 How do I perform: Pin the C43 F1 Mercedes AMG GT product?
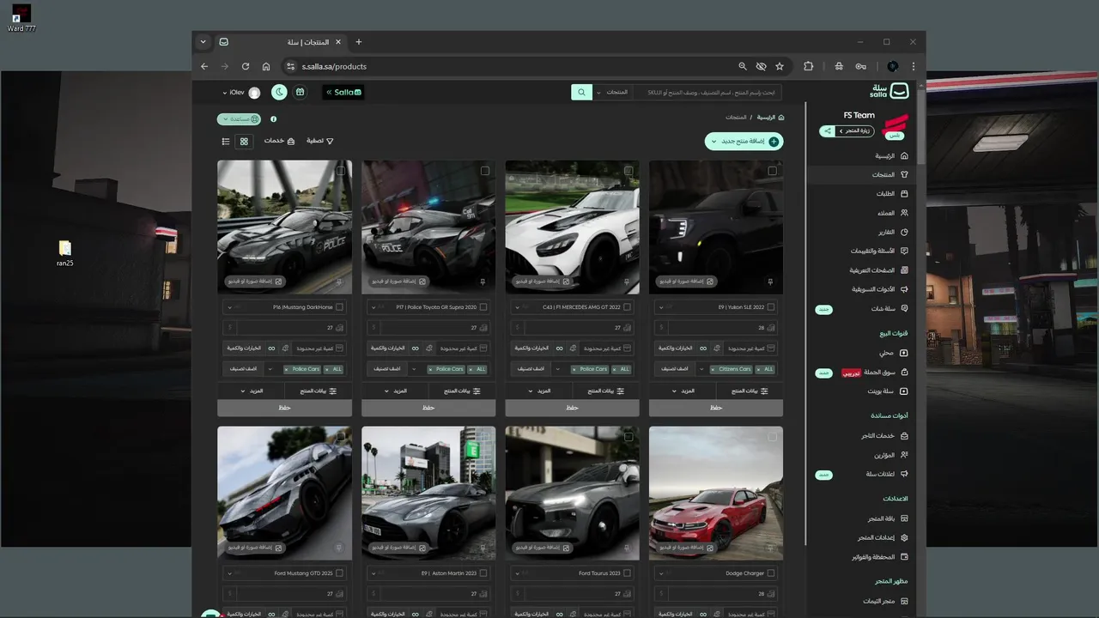click(x=627, y=282)
